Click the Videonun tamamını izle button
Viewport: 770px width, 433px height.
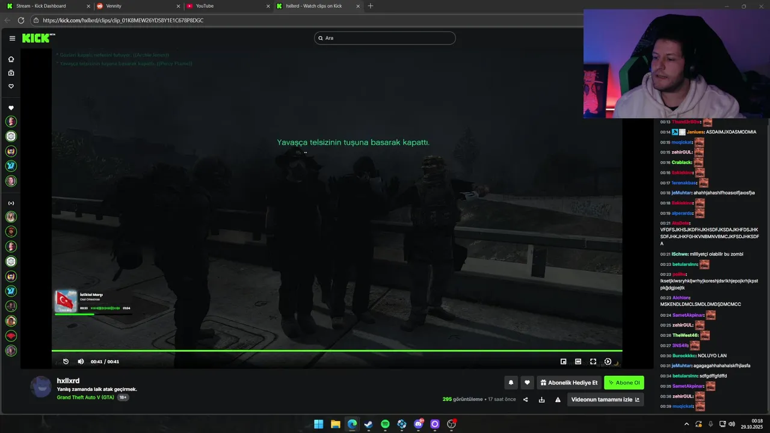coord(605,399)
